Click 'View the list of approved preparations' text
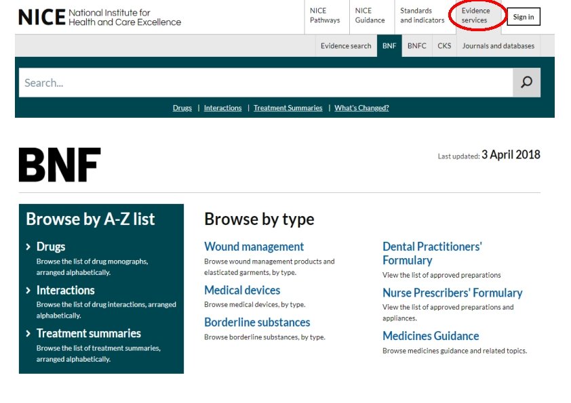The image size is (571, 403). (441, 275)
